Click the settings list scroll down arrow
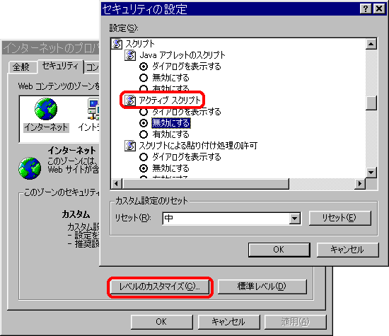This screenshot has height=336, width=389. pyautogui.click(x=371, y=173)
